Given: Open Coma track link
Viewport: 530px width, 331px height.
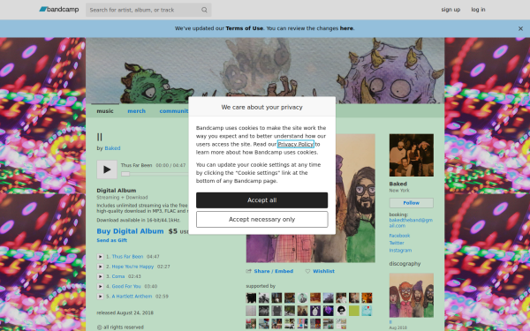Looking at the screenshot, I should pyautogui.click(x=118, y=276).
